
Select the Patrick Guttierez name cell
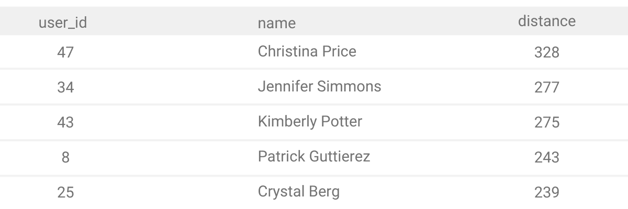tap(314, 156)
